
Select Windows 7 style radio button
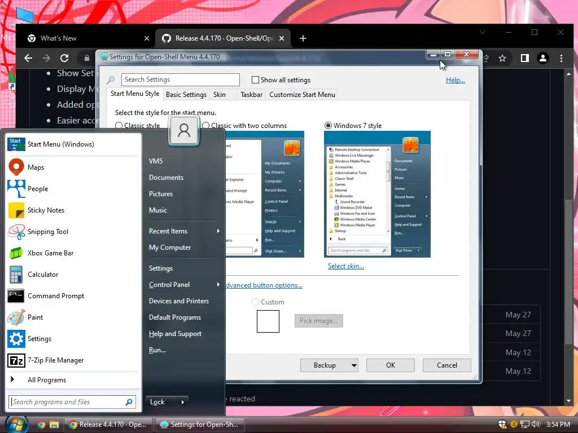[x=328, y=126]
